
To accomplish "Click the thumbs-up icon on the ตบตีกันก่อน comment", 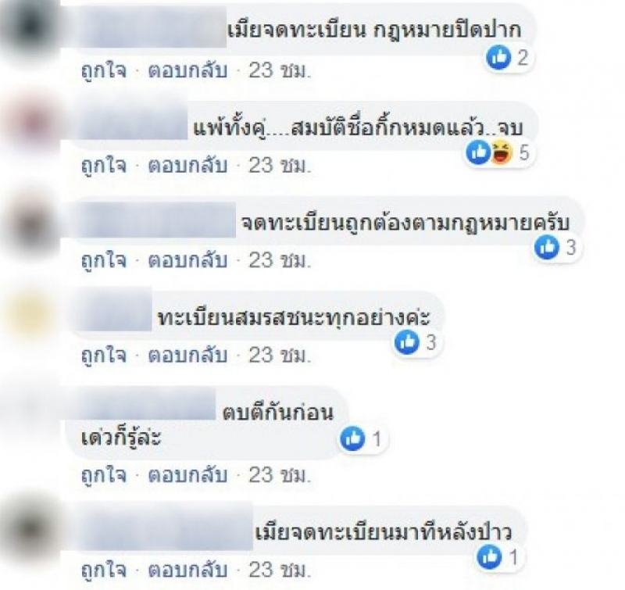I will point(352,438).
